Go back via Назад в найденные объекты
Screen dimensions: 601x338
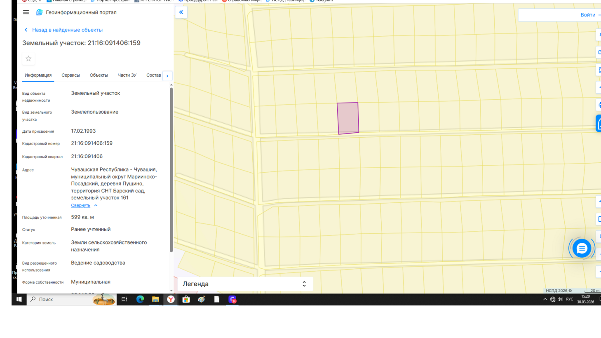tap(67, 30)
